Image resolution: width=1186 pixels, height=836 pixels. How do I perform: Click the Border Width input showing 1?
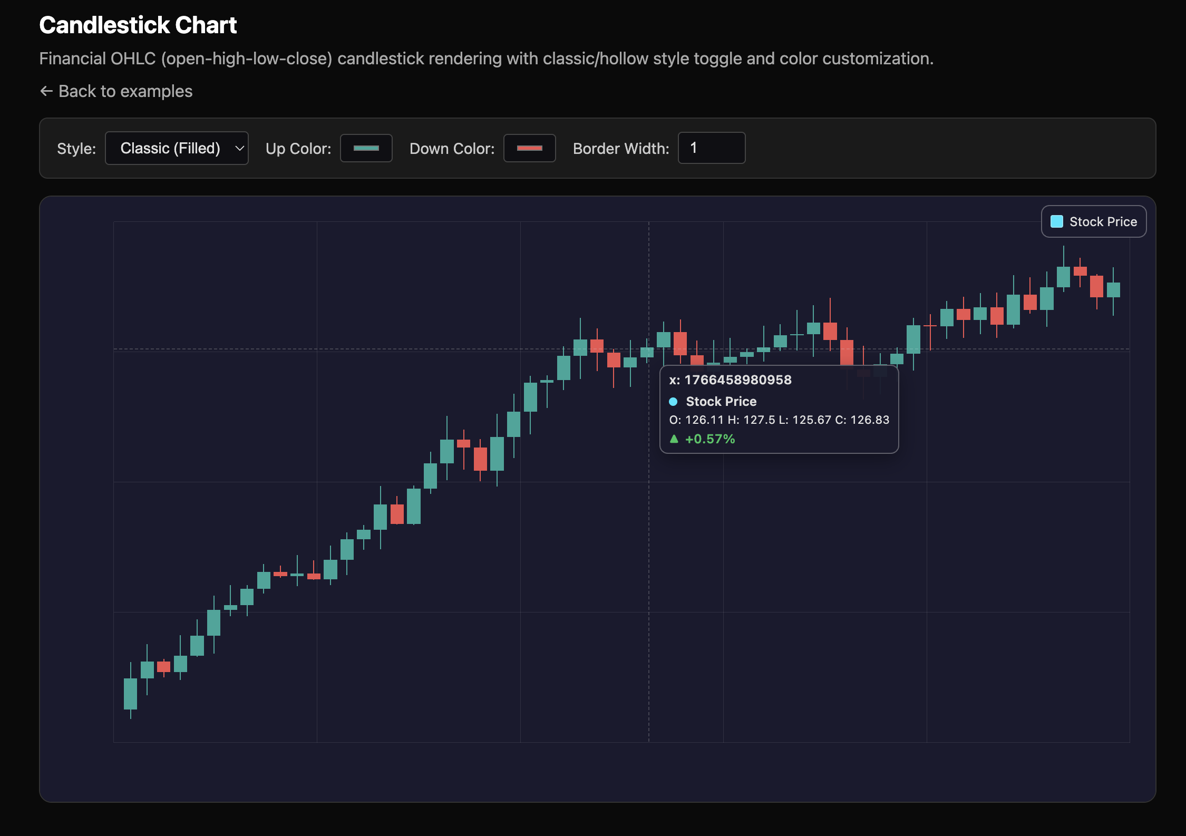click(711, 148)
